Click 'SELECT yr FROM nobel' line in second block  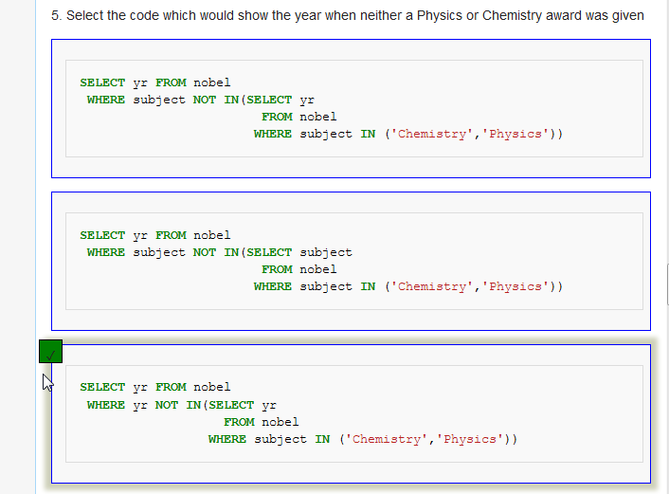point(154,235)
